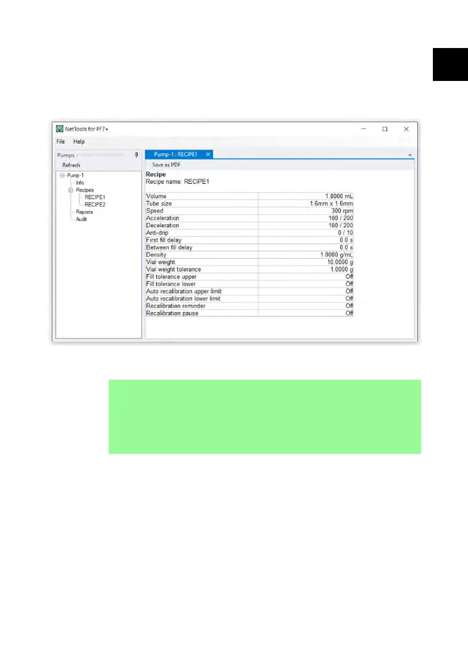Click the Volume row label
Screen dimensions: 468x665
tap(156, 197)
